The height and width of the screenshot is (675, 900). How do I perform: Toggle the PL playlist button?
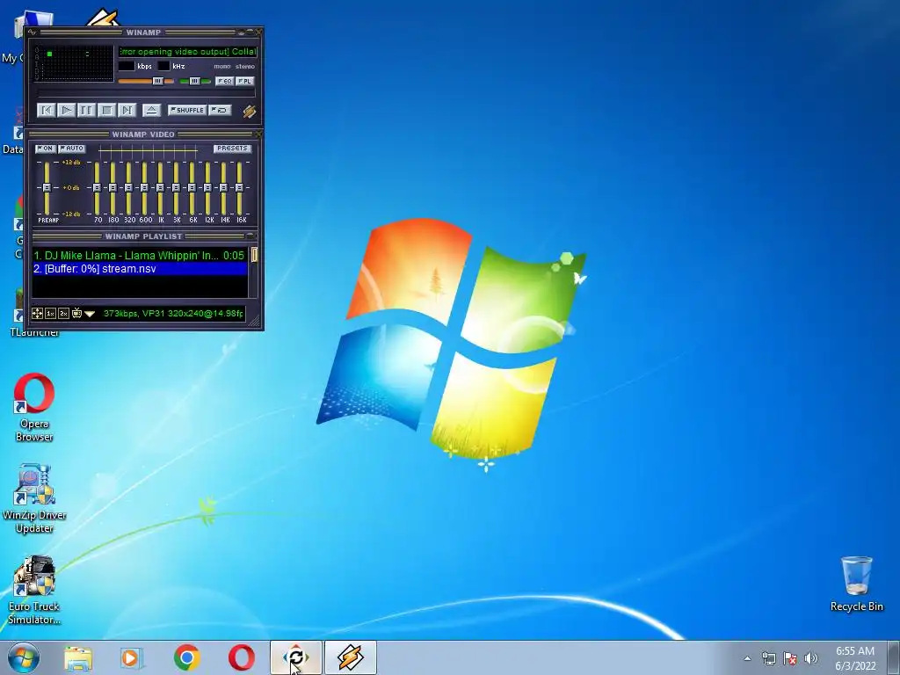click(244, 81)
